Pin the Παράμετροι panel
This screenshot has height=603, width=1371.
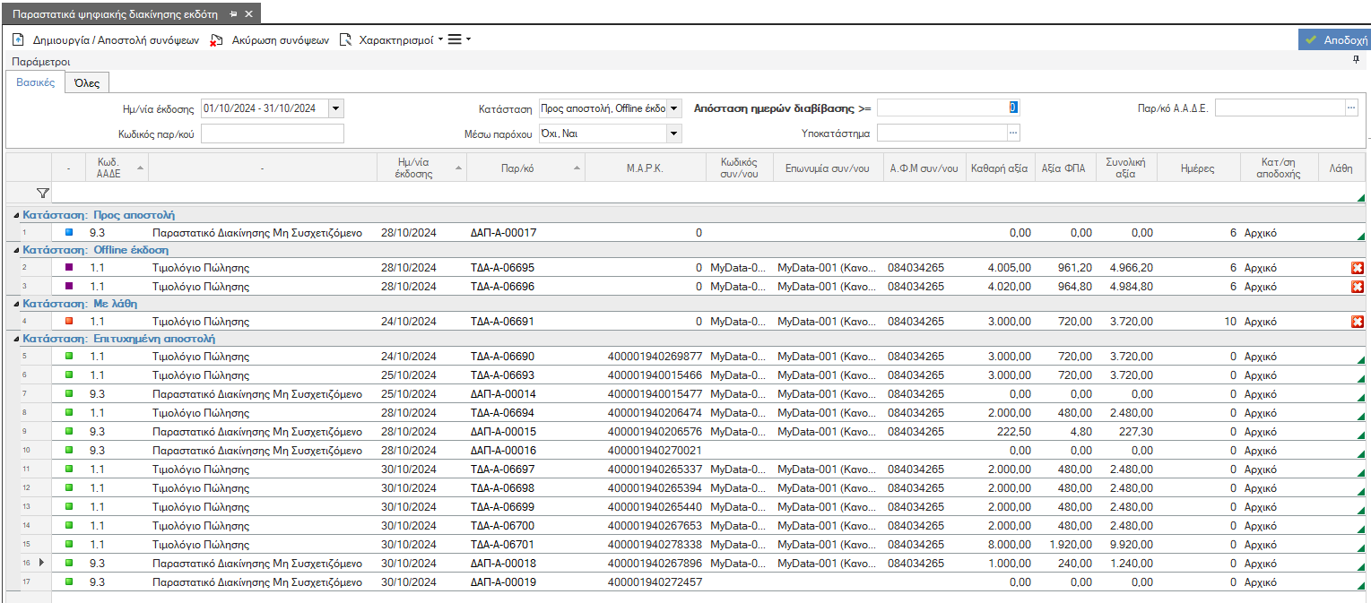(x=1356, y=60)
